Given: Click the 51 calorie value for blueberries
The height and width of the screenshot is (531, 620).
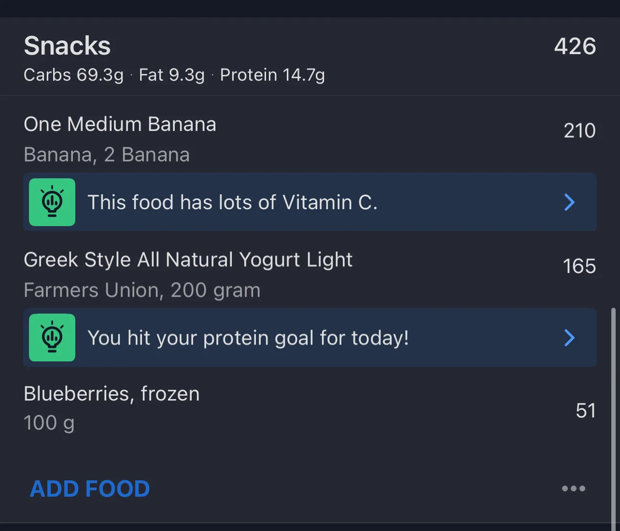Looking at the screenshot, I should (585, 410).
